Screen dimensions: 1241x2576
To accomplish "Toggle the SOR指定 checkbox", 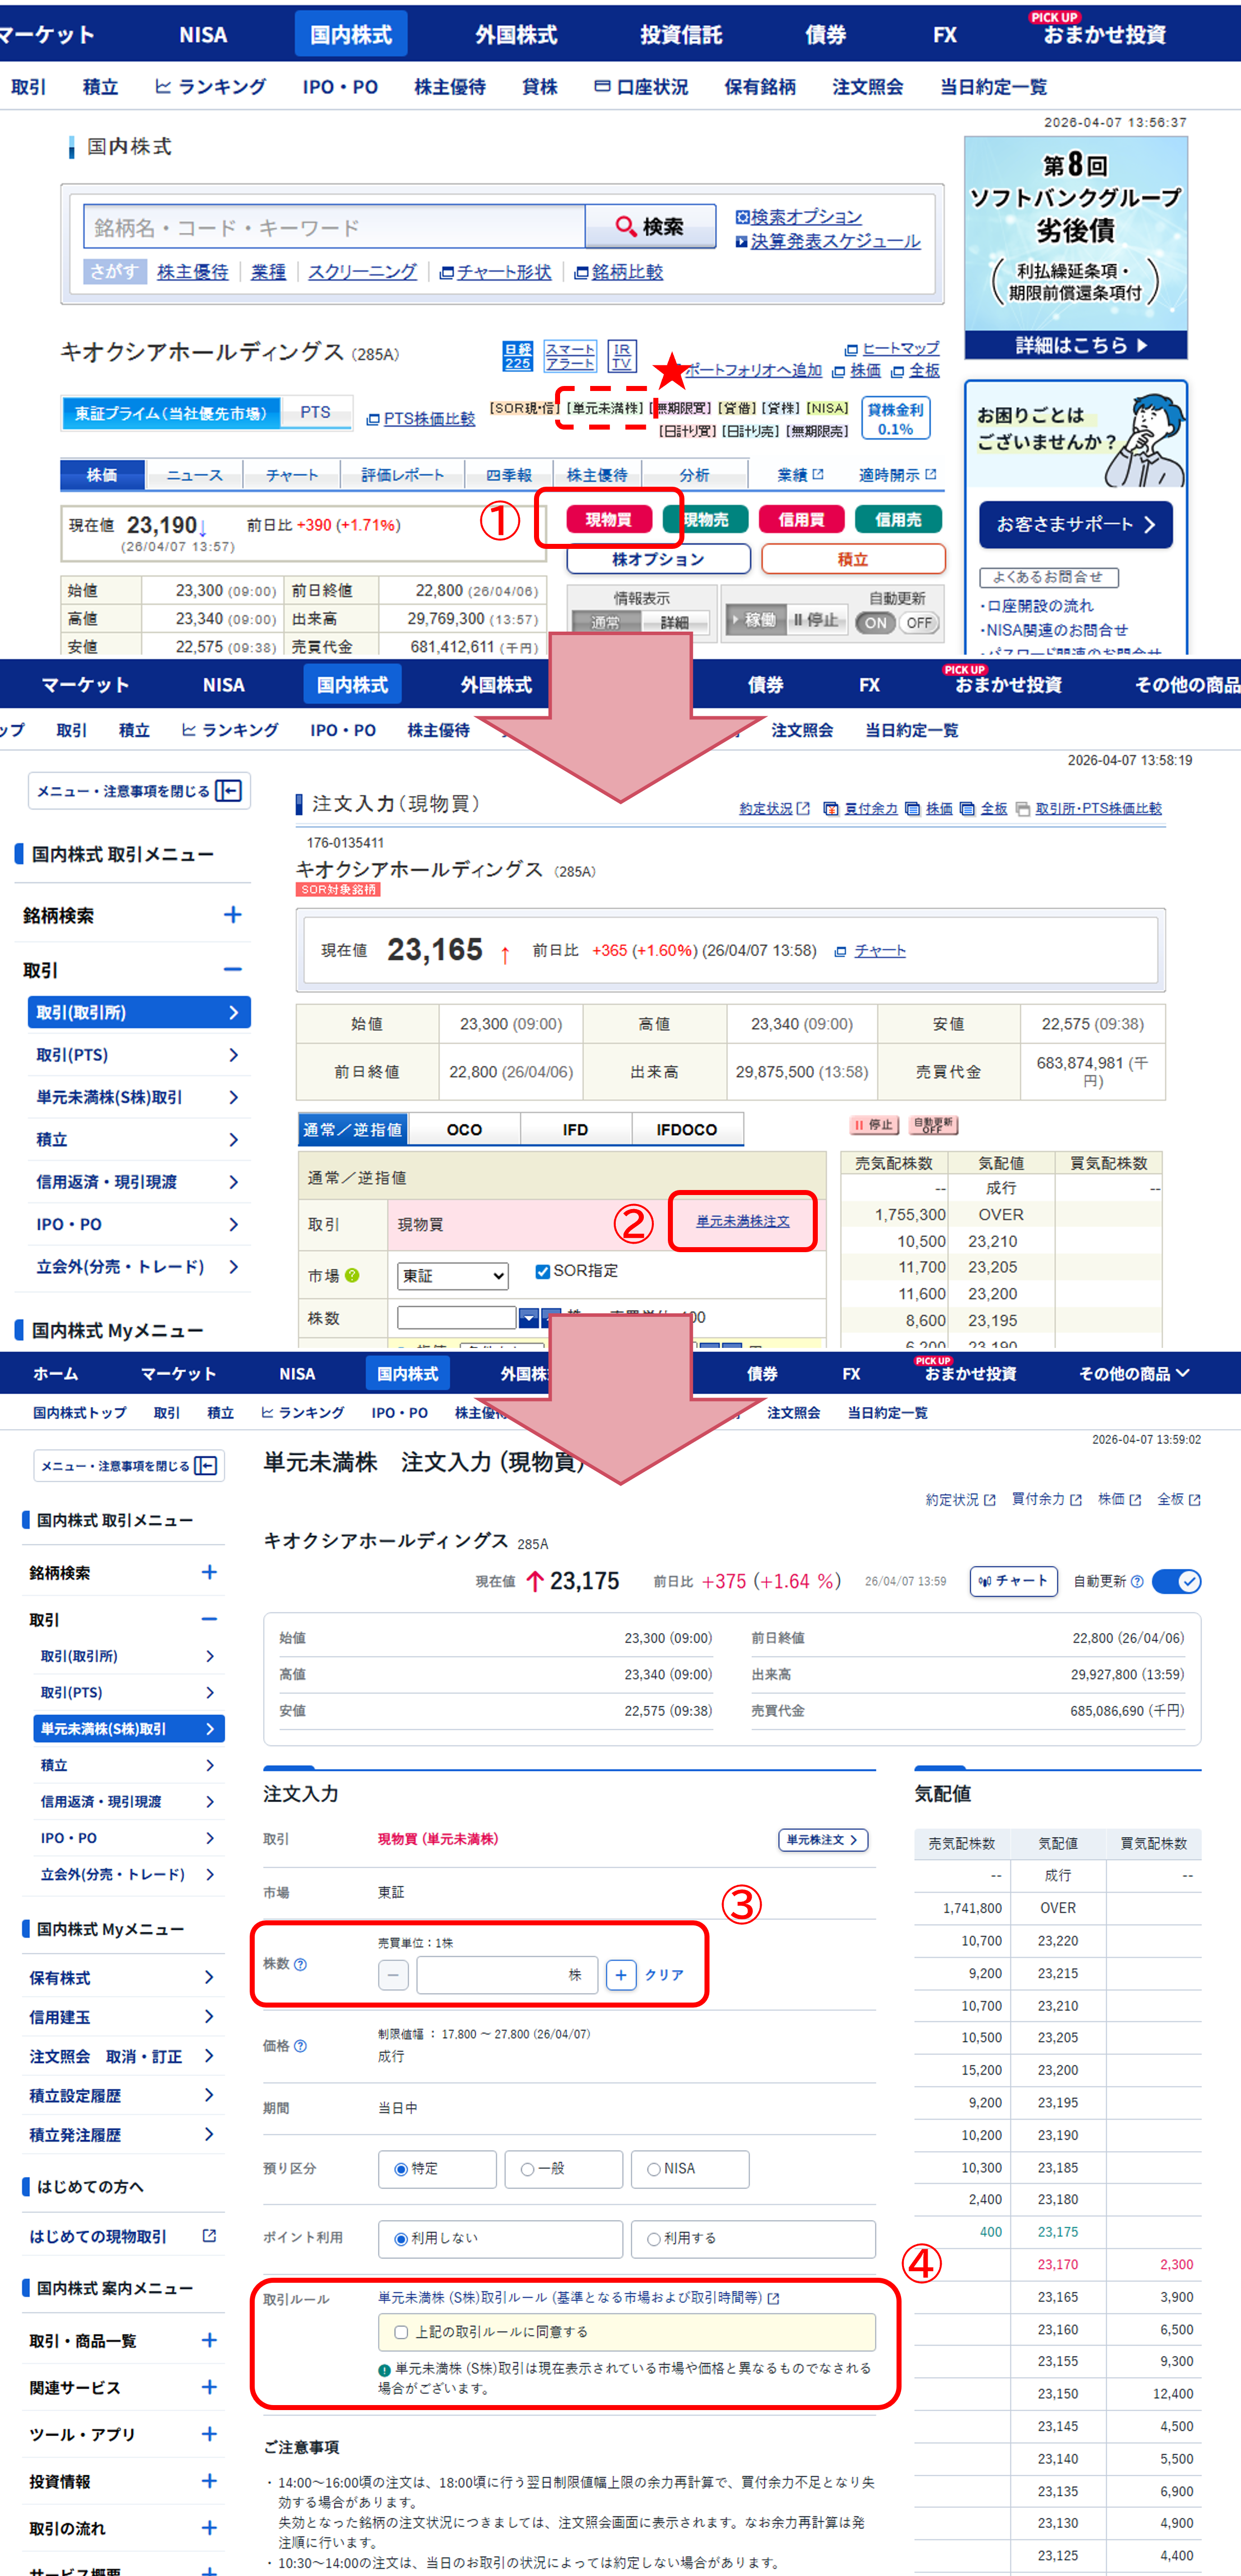I will pyautogui.click(x=542, y=1271).
